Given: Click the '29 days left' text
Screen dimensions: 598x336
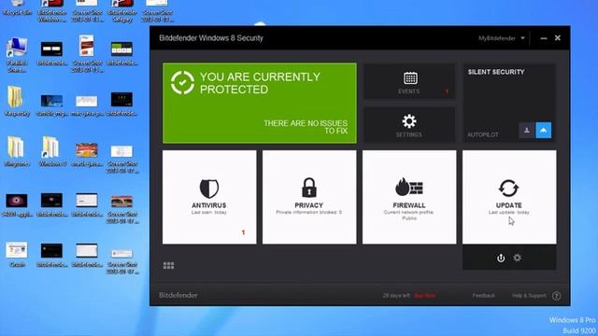Looking at the screenshot, I should pyautogui.click(x=396, y=296).
